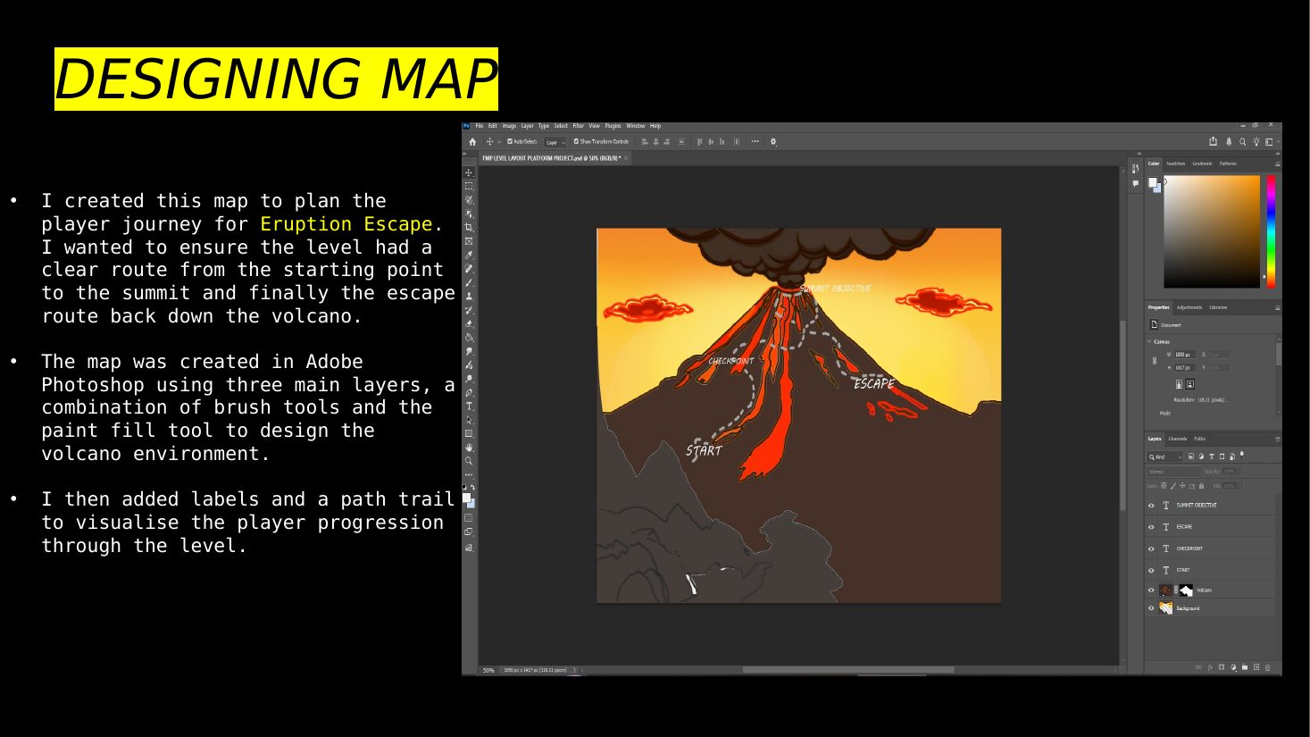Switch to the Channels tab

(1178, 439)
